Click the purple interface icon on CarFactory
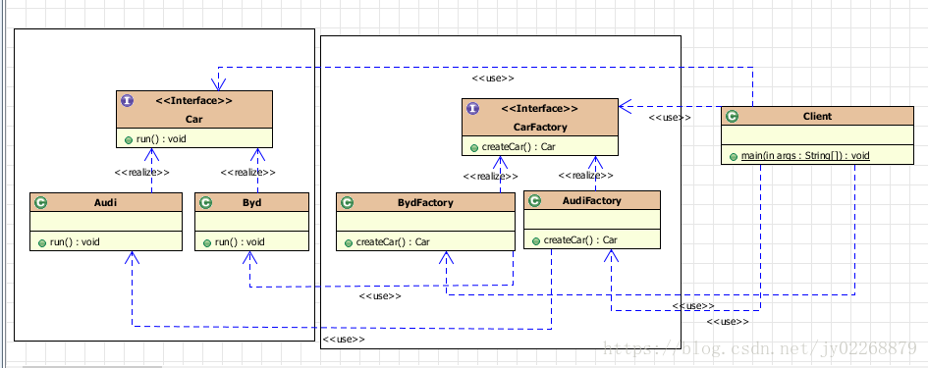 click(x=472, y=108)
